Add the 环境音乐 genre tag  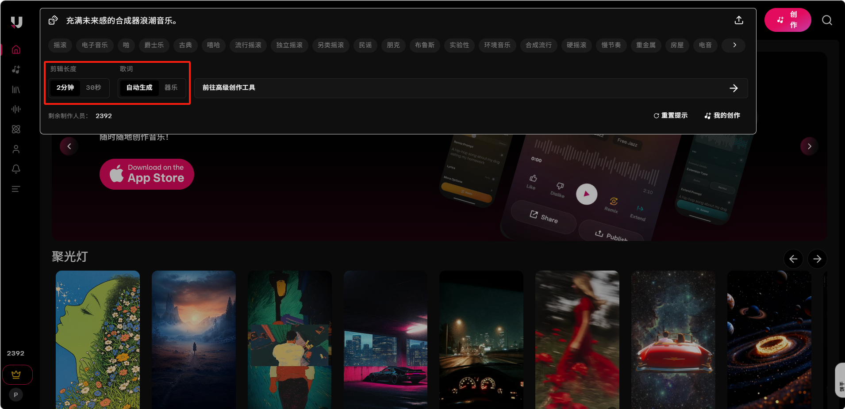pyautogui.click(x=497, y=45)
